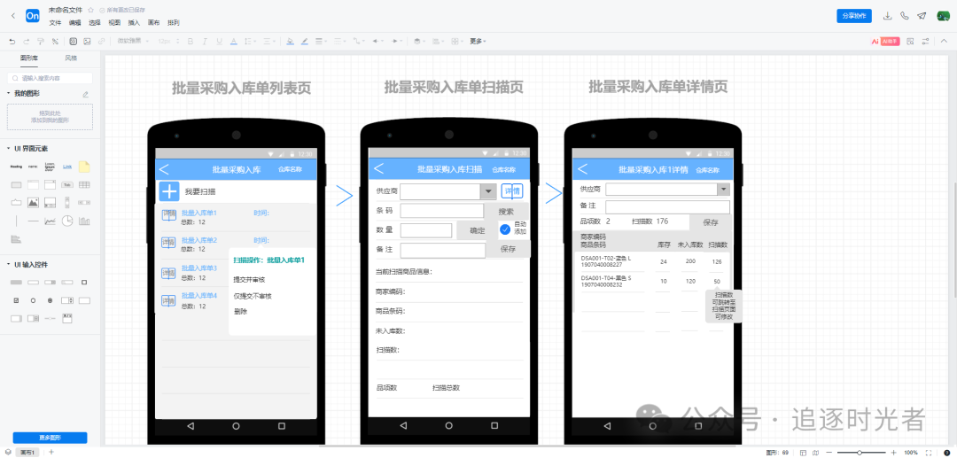Collapse the UI 输入控件 section
This screenshot has height=458, width=957.
(9, 265)
